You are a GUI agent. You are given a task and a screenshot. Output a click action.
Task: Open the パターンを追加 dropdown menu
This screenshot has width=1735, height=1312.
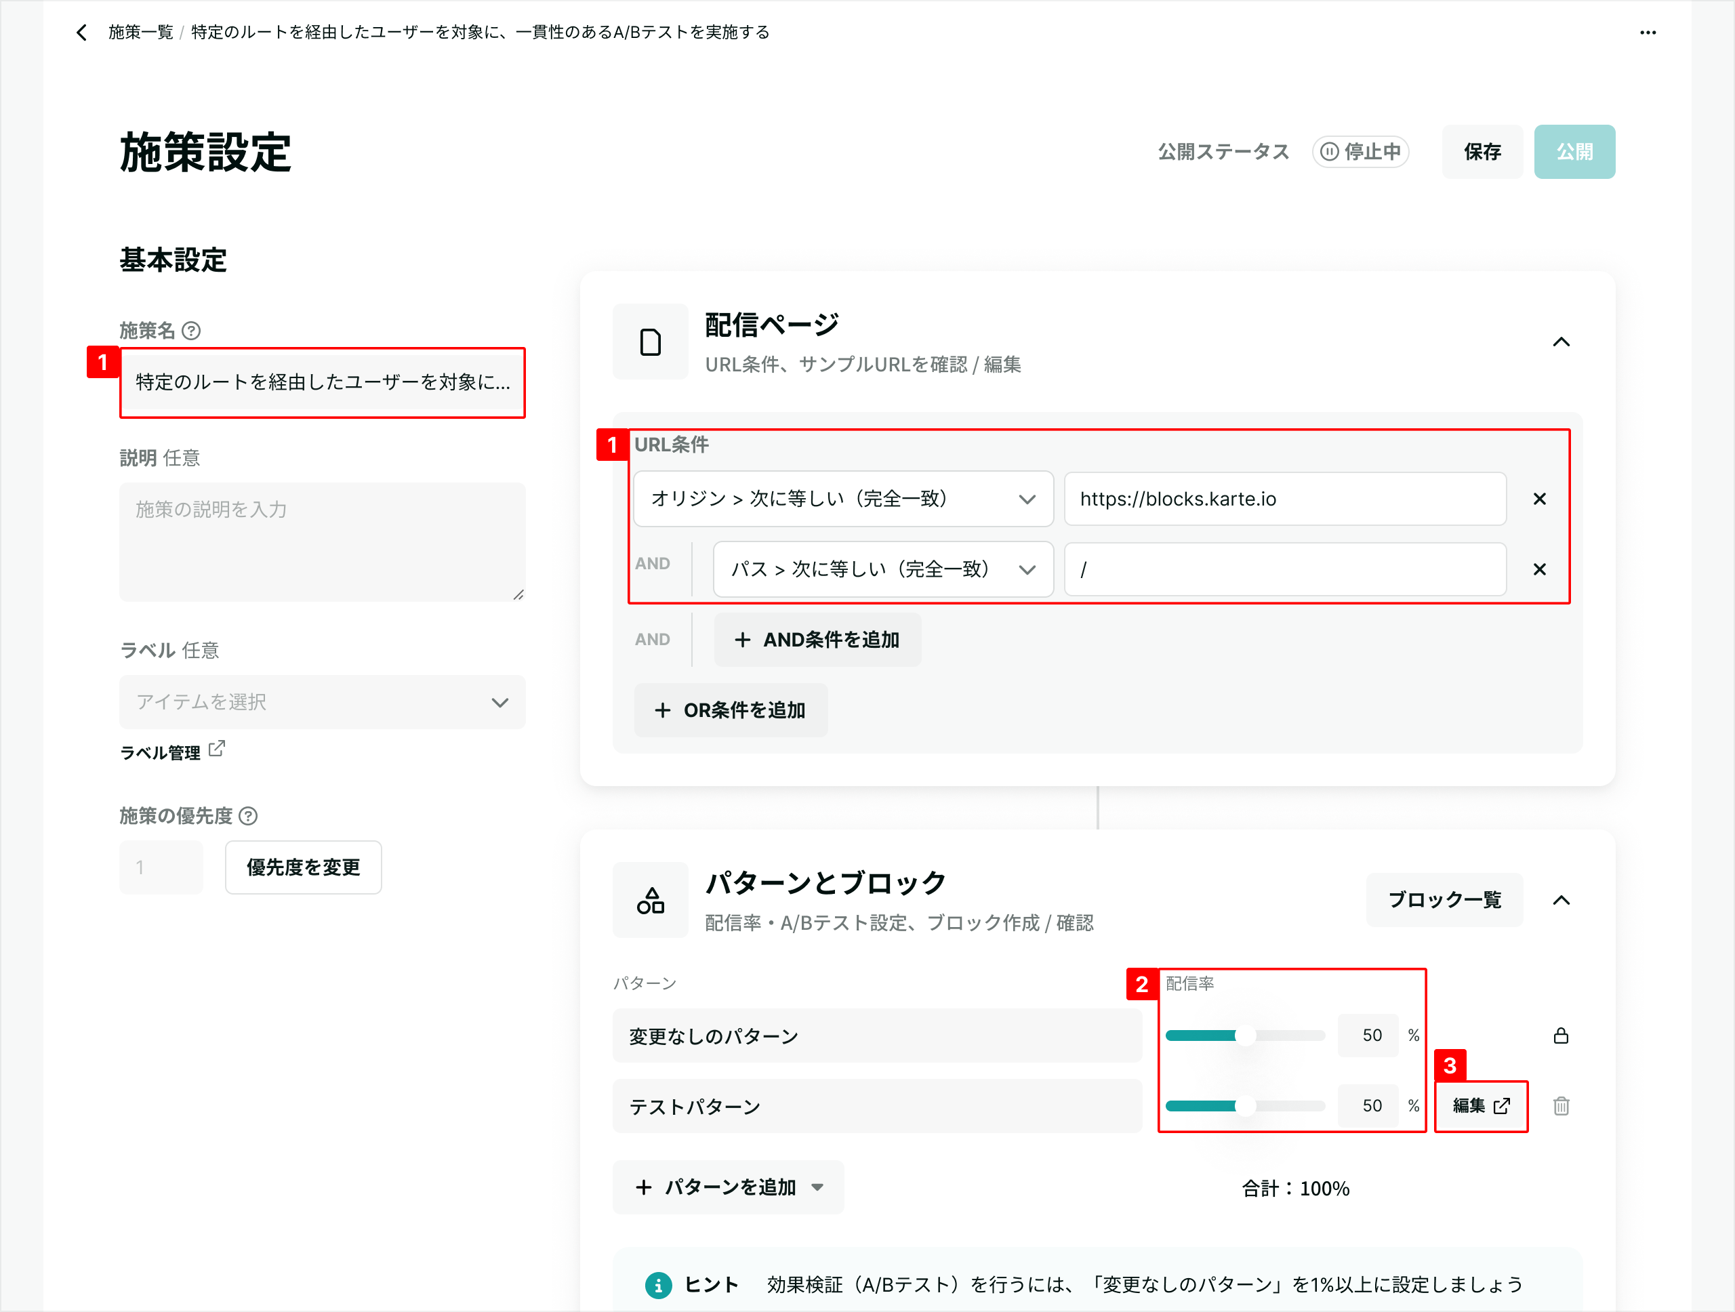pos(728,1187)
